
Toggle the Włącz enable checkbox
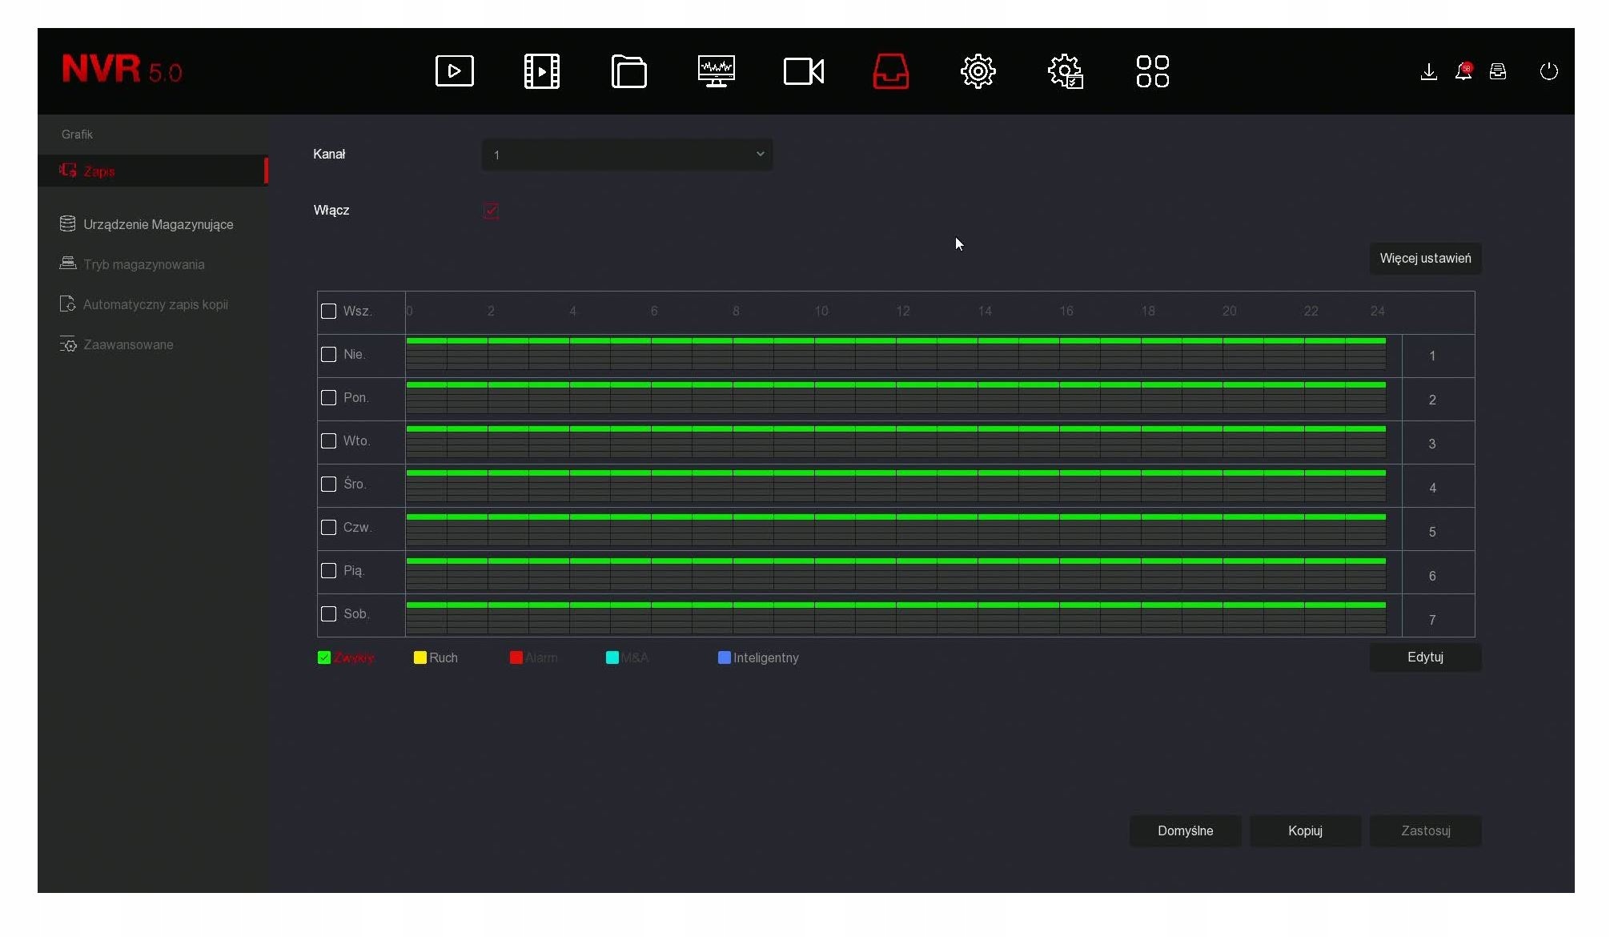pyautogui.click(x=491, y=211)
